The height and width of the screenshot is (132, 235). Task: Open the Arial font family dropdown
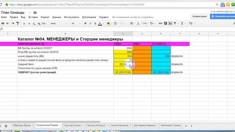[58, 23]
